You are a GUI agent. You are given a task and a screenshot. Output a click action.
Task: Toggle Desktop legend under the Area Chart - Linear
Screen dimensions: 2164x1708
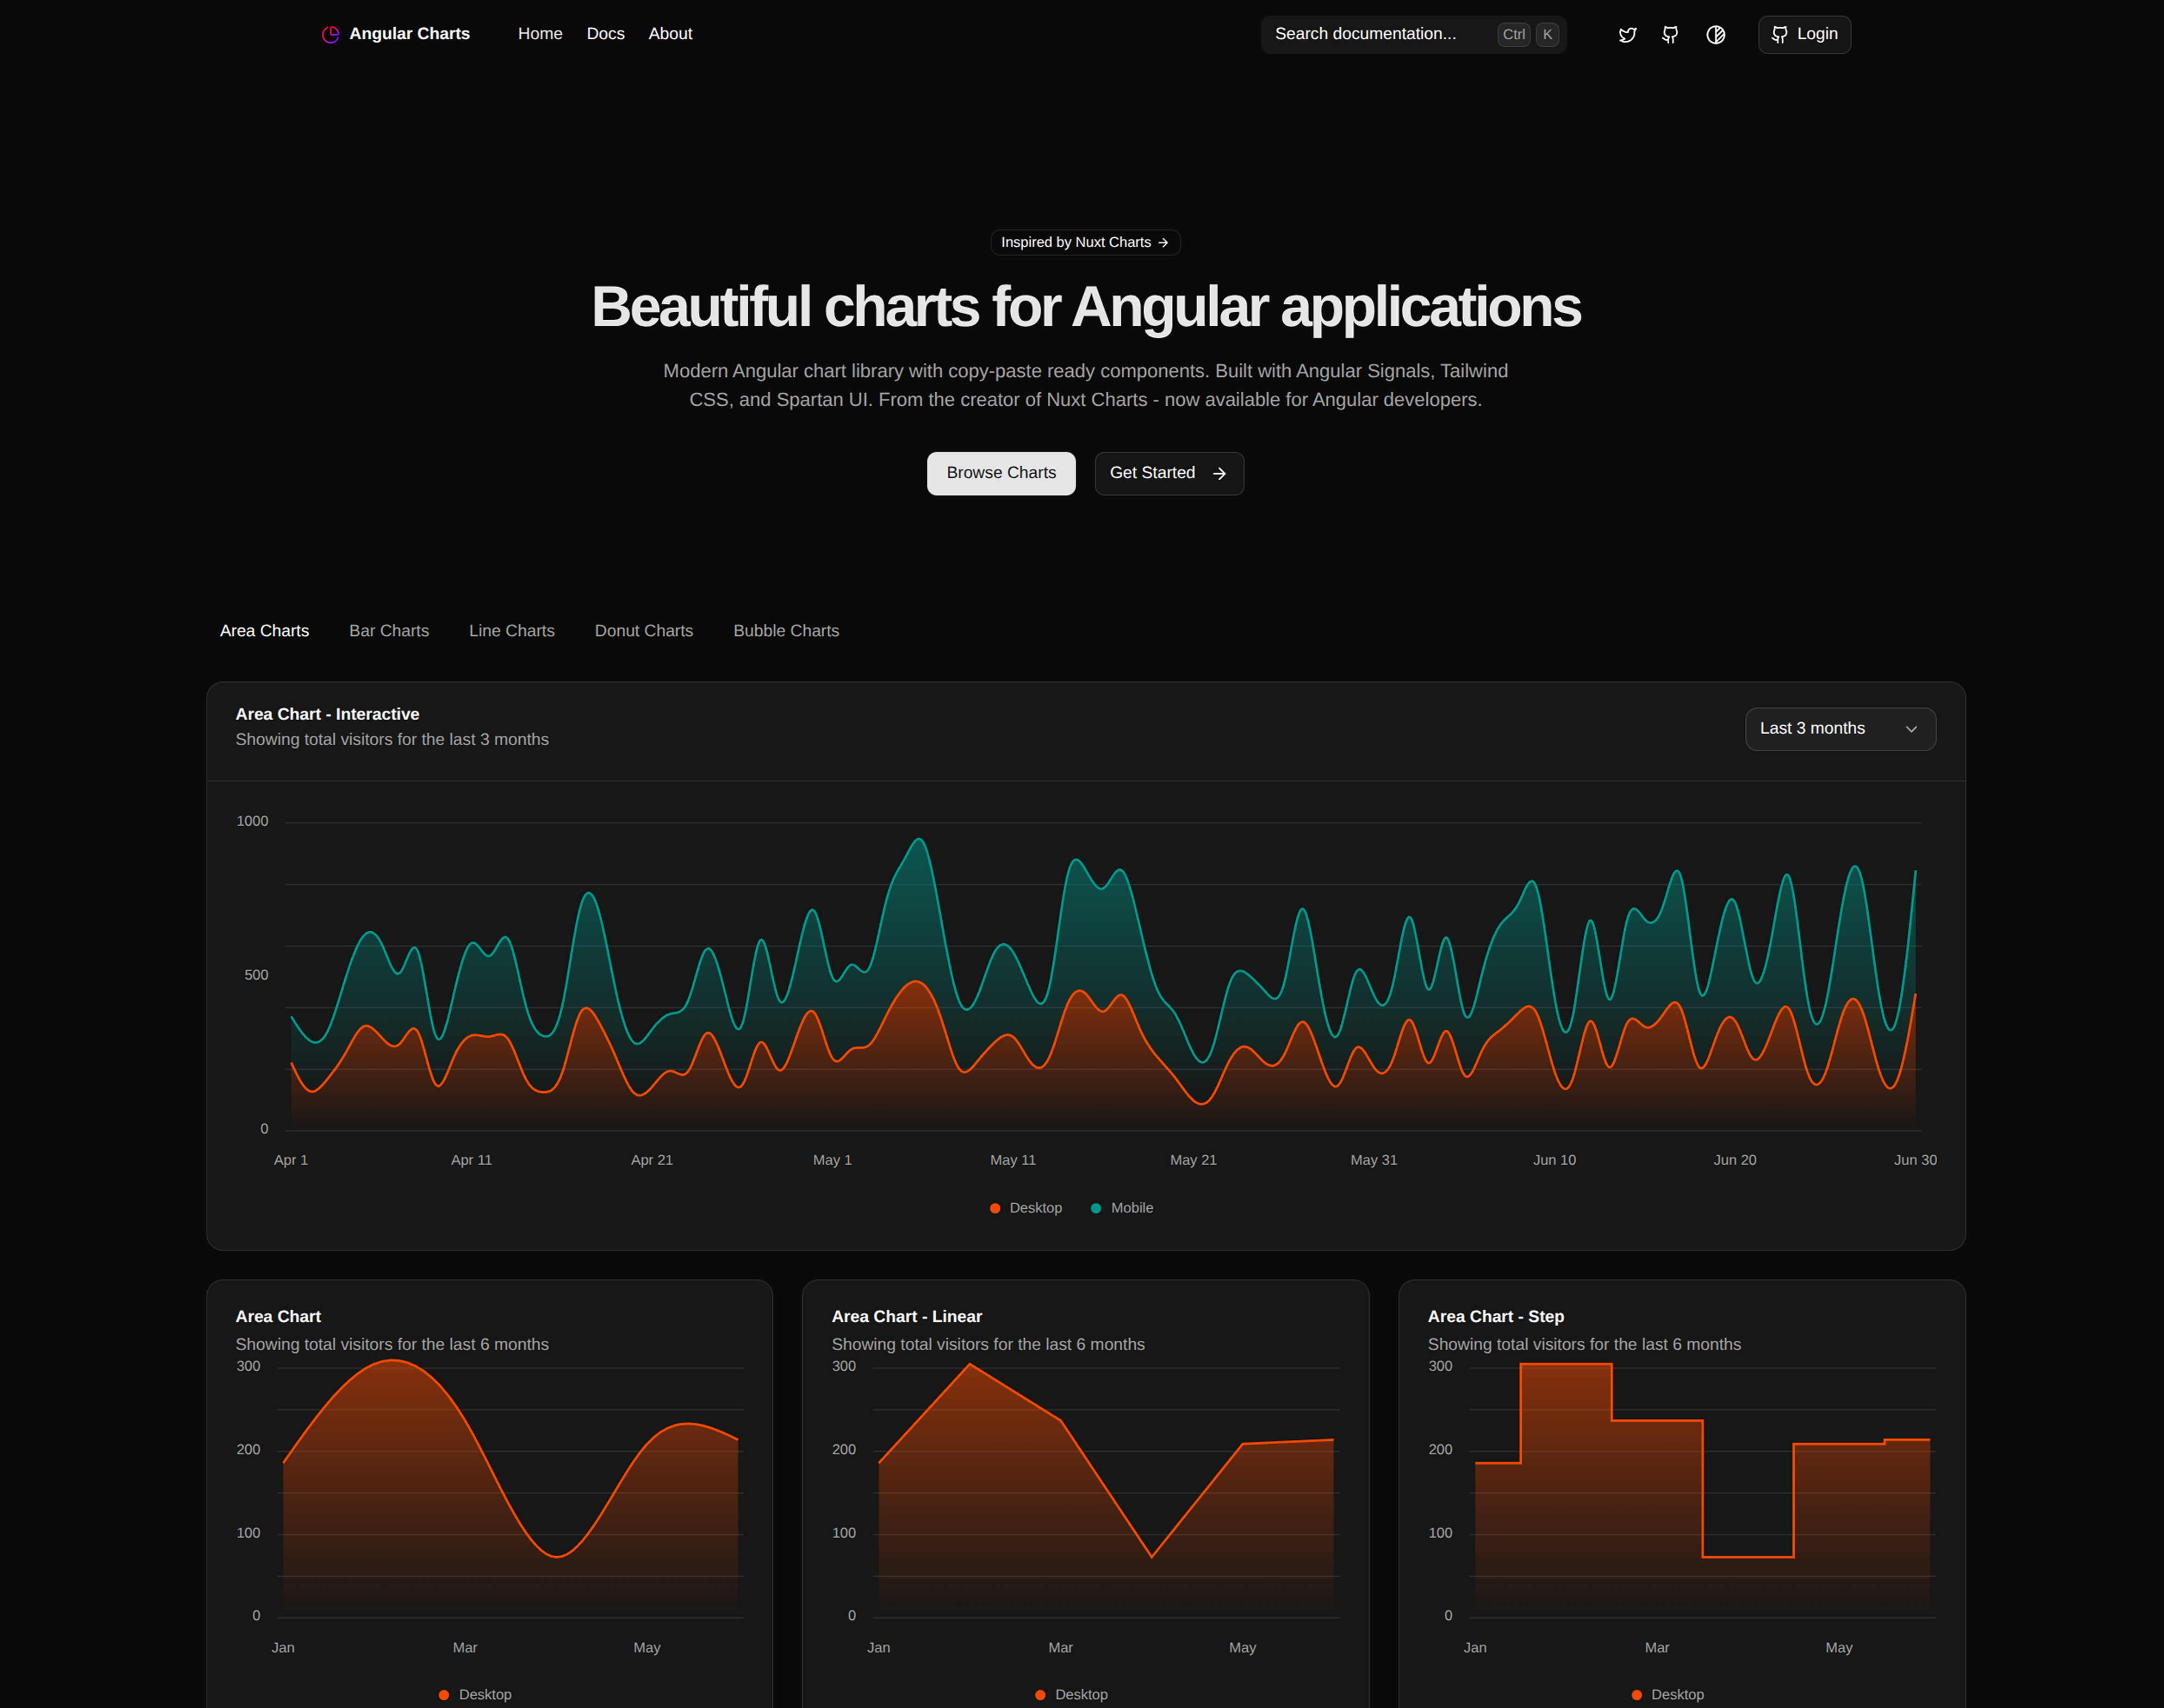tap(1072, 1694)
